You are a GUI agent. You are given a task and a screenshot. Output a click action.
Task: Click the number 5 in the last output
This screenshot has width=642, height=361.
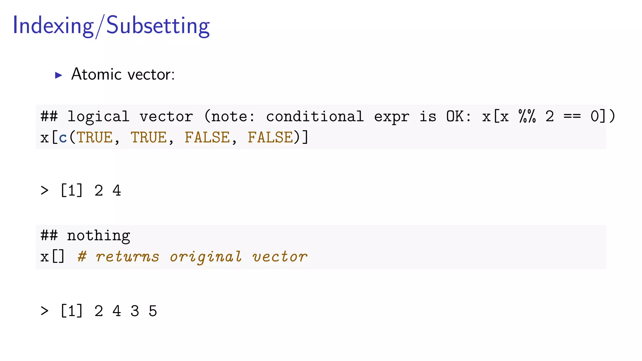tap(153, 311)
